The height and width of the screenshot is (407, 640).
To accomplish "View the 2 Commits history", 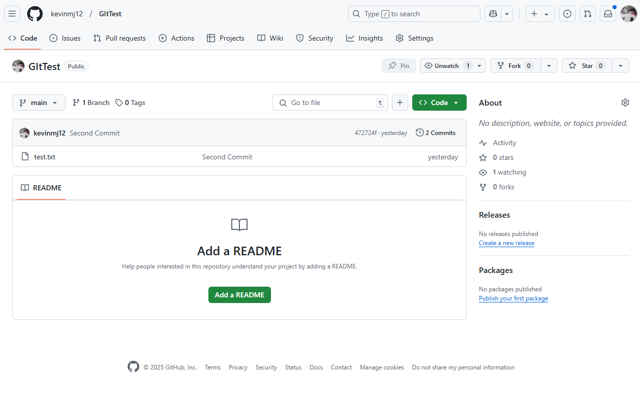I will 436,132.
